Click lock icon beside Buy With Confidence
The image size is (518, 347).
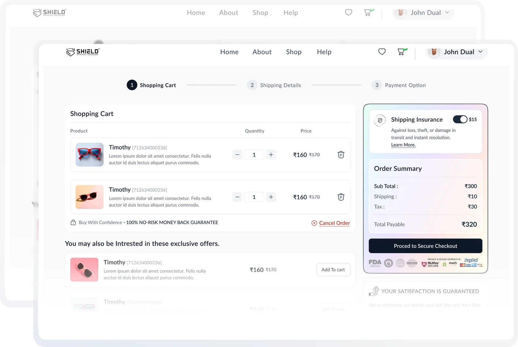(x=73, y=223)
